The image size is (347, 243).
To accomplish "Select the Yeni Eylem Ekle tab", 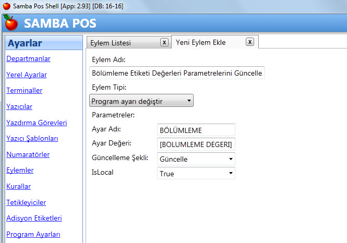I will click(201, 43).
